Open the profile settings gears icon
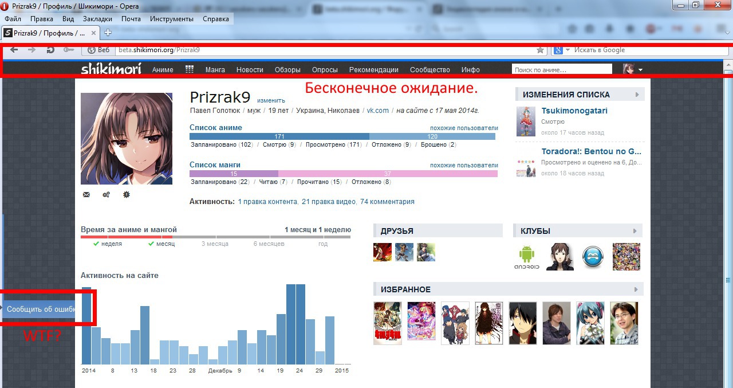The width and height of the screenshot is (733, 388). coord(106,195)
